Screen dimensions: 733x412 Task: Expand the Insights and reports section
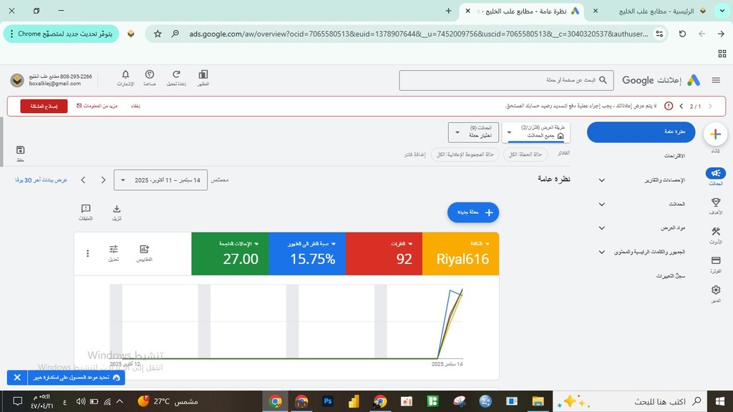[601, 180]
